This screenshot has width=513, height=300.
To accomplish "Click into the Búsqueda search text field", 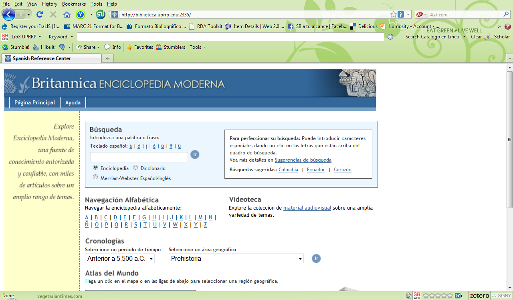I will click(139, 157).
